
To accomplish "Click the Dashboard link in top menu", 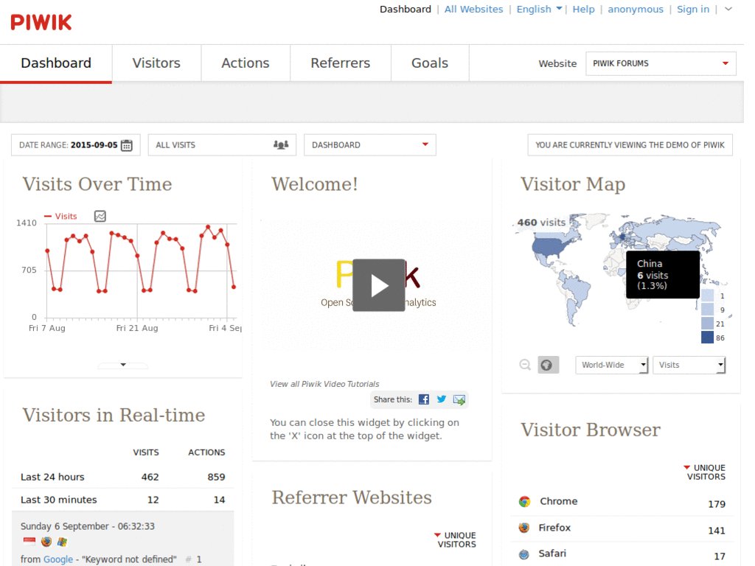I will coord(406,9).
